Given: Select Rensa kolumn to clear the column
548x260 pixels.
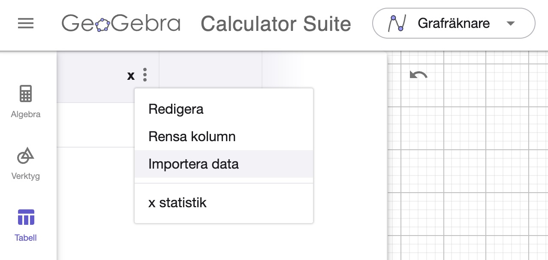Looking at the screenshot, I should click(x=192, y=136).
